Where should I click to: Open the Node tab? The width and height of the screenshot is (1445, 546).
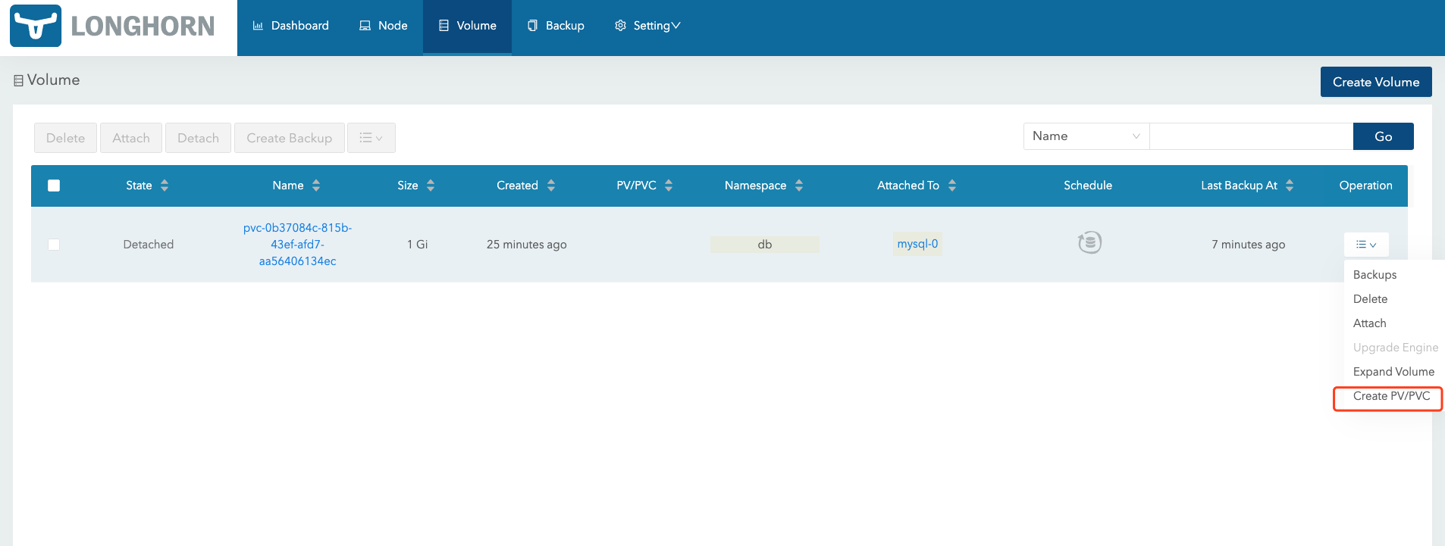click(383, 26)
